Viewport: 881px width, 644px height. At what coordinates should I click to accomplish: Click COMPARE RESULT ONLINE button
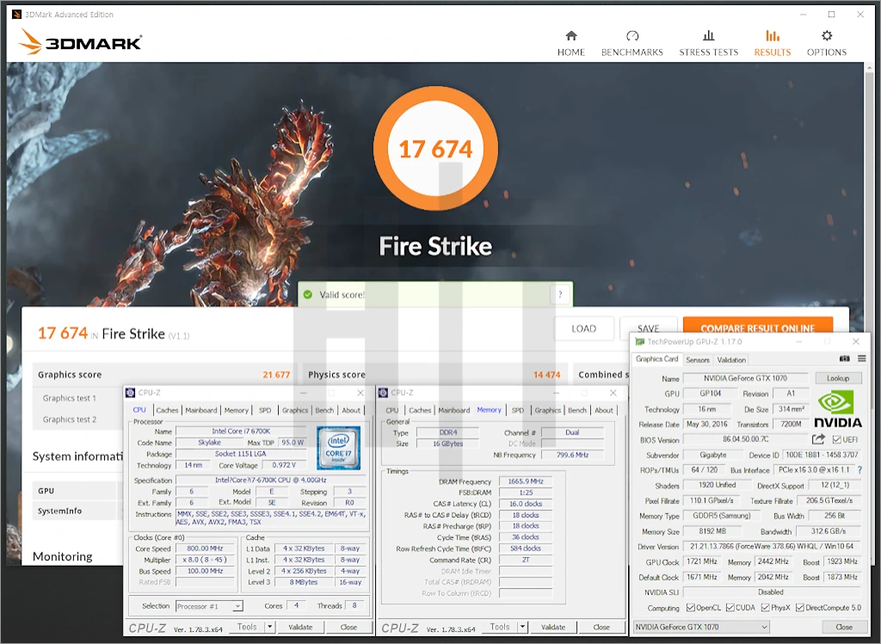pyautogui.click(x=757, y=325)
